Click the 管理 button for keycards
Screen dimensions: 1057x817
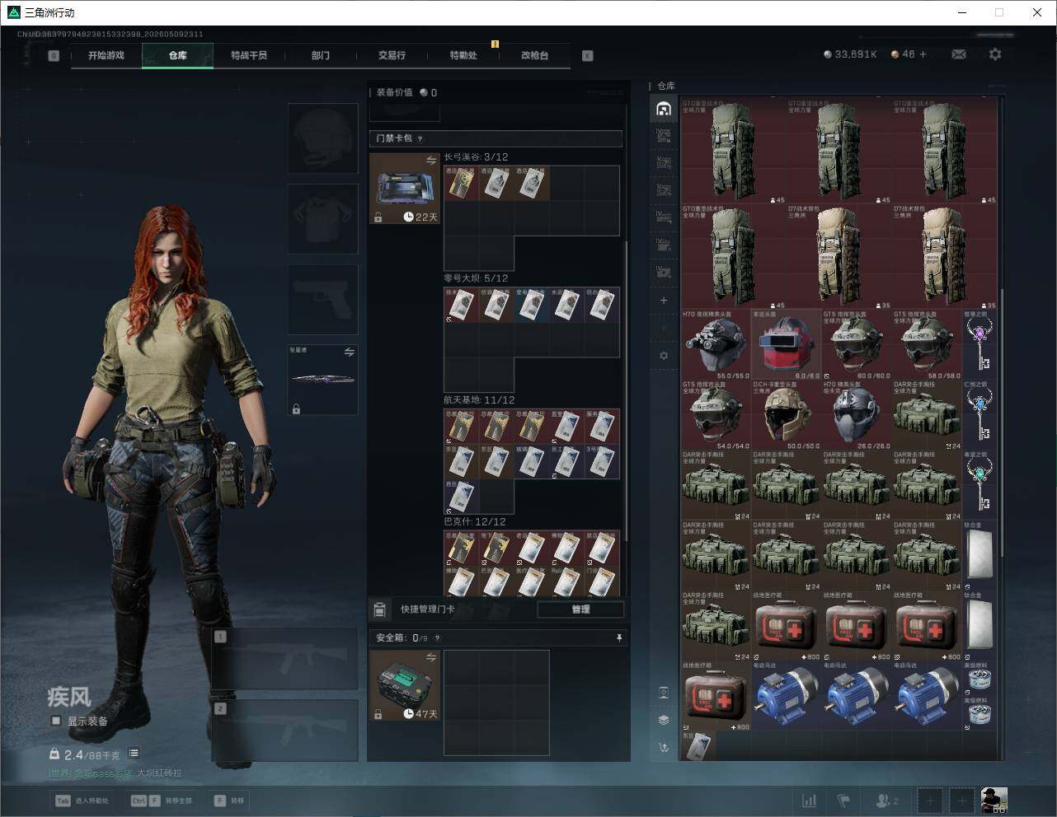[580, 609]
